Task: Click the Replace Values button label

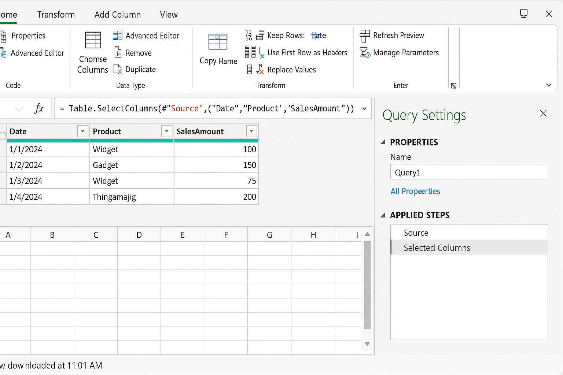Action: (x=292, y=70)
